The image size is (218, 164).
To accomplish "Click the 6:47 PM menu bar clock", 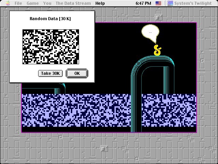I will [x=143, y=3].
